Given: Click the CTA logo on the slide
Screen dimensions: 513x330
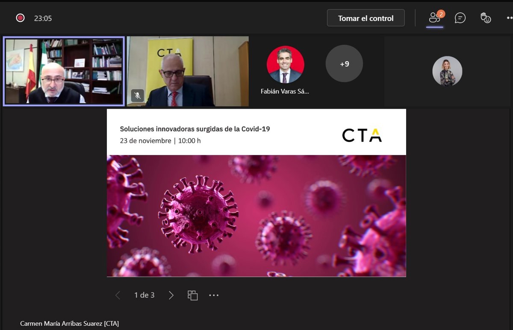Looking at the screenshot, I should tap(362, 135).
